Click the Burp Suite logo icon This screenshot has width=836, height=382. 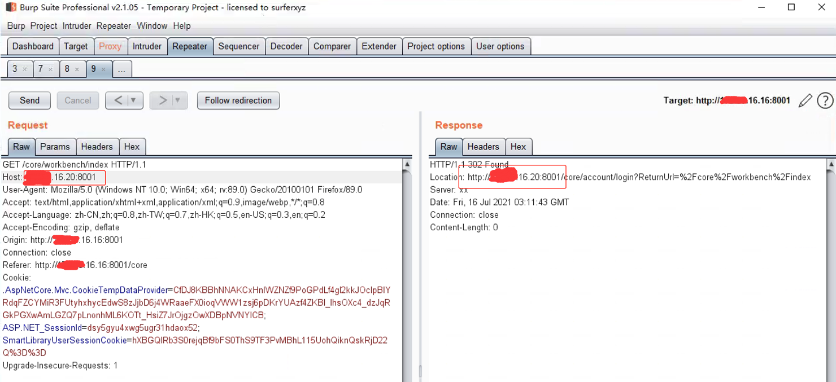coord(11,7)
